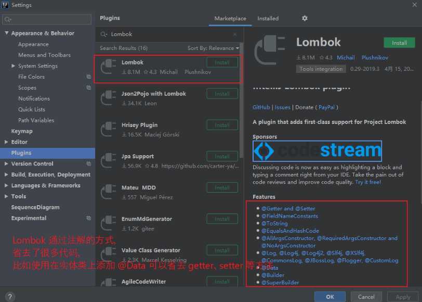Open the Plushnikov author link

pyautogui.click(x=375, y=57)
